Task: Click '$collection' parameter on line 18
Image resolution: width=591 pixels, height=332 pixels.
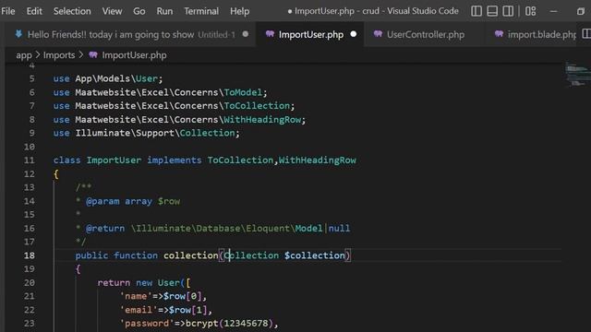Action: (x=314, y=255)
